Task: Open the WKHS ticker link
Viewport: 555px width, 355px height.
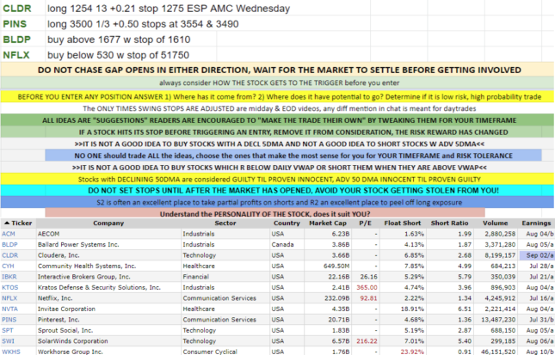Action: [11, 352]
